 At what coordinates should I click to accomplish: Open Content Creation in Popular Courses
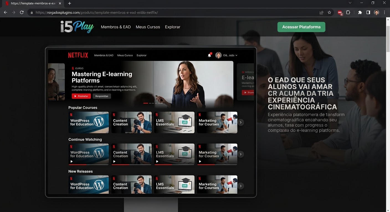[131, 122]
